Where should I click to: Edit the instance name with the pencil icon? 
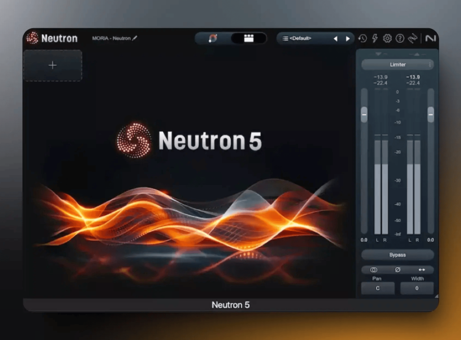click(135, 38)
